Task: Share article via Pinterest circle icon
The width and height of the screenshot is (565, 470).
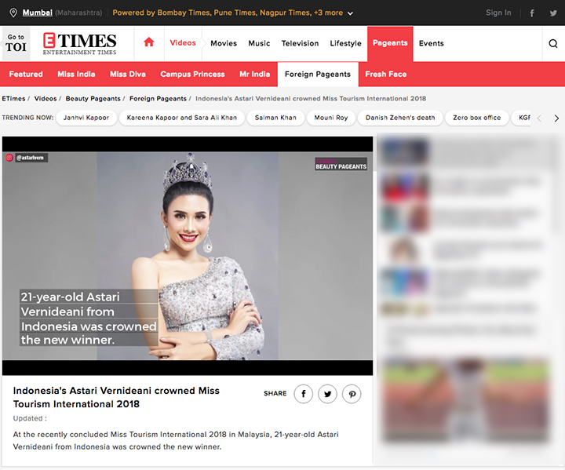Action: coord(352,394)
